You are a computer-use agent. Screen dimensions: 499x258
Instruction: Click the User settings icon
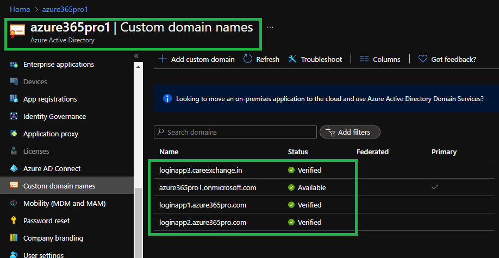14,255
